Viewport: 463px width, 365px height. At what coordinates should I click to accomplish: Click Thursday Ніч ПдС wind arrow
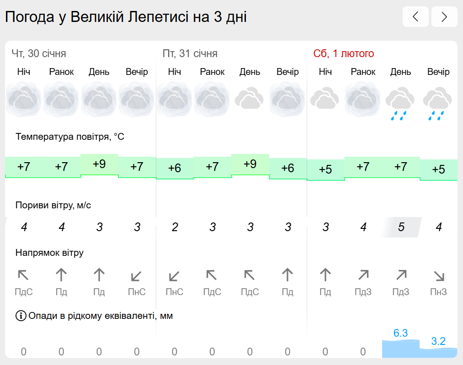[23, 275]
